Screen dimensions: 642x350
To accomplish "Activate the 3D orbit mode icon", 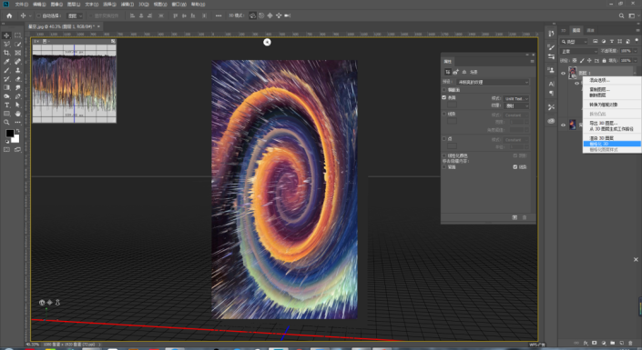I will point(252,15).
